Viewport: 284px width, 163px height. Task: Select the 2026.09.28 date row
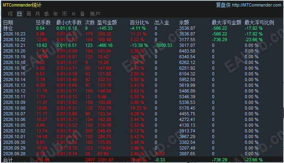[14, 154]
